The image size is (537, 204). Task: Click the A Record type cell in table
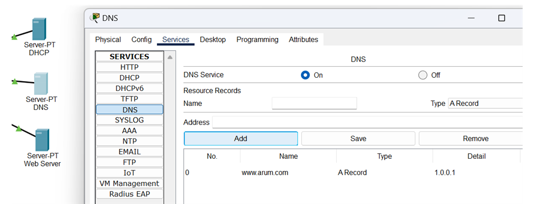(352, 173)
